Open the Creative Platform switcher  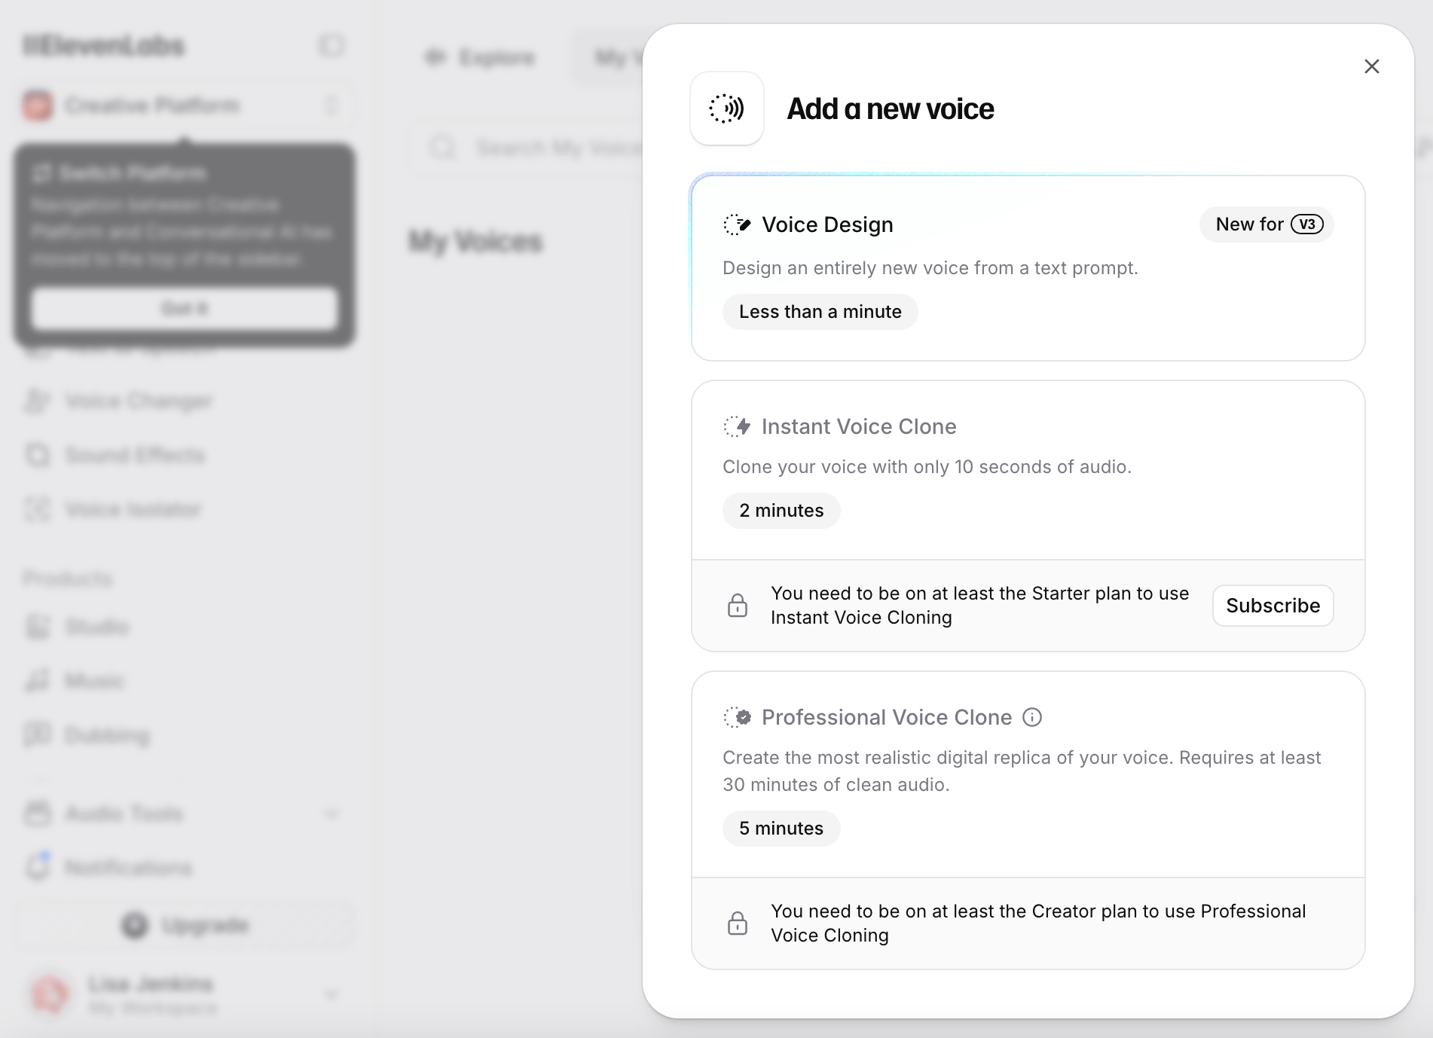point(332,105)
